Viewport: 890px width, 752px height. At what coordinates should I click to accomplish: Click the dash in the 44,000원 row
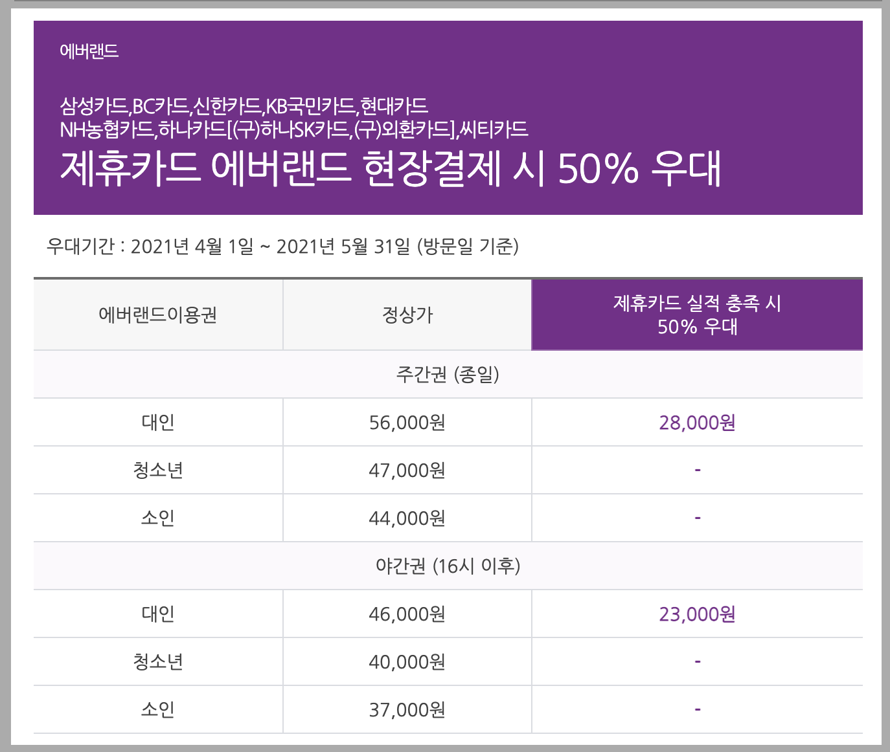coord(698,518)
